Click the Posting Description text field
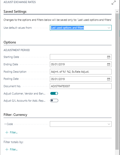The image size is (120, 155). (x=81, y=72)
